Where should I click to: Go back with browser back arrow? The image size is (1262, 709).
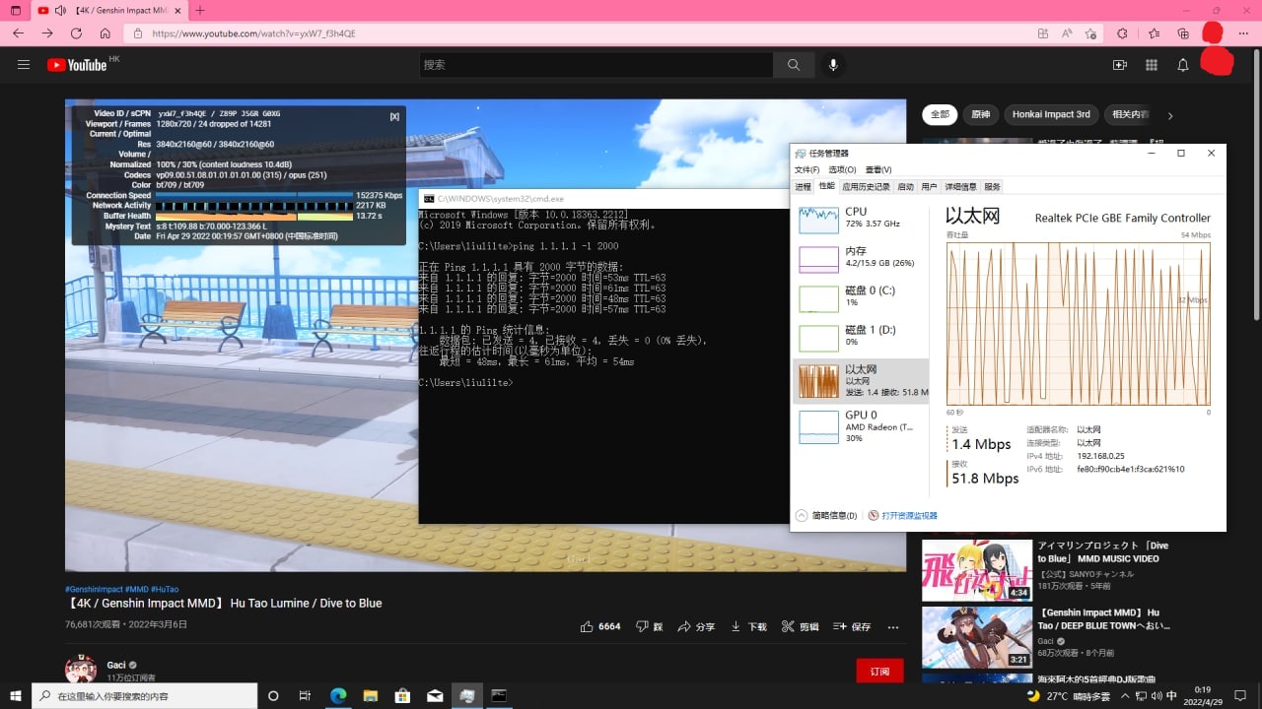pyautogui.click(x=18, y=32)
